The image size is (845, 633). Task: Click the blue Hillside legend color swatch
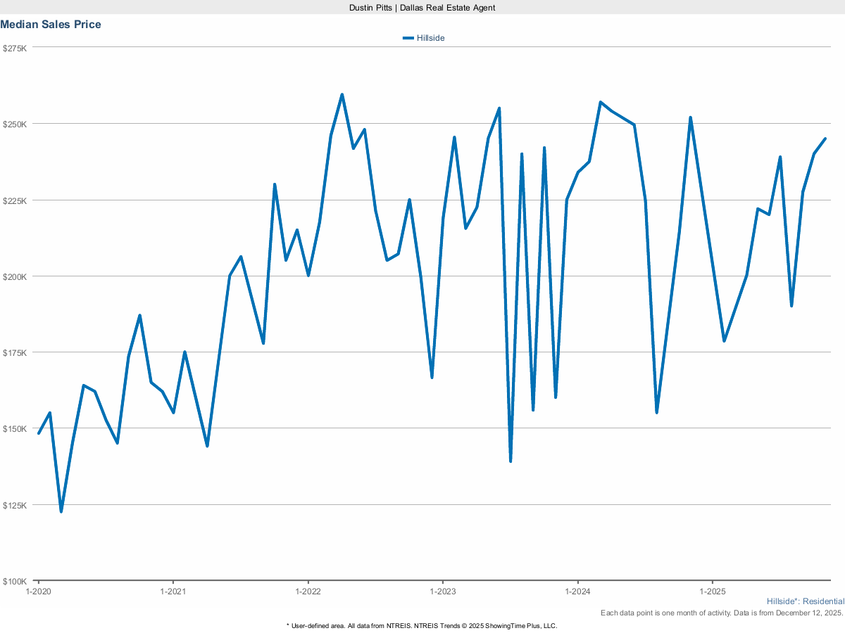tap(408, 37)
